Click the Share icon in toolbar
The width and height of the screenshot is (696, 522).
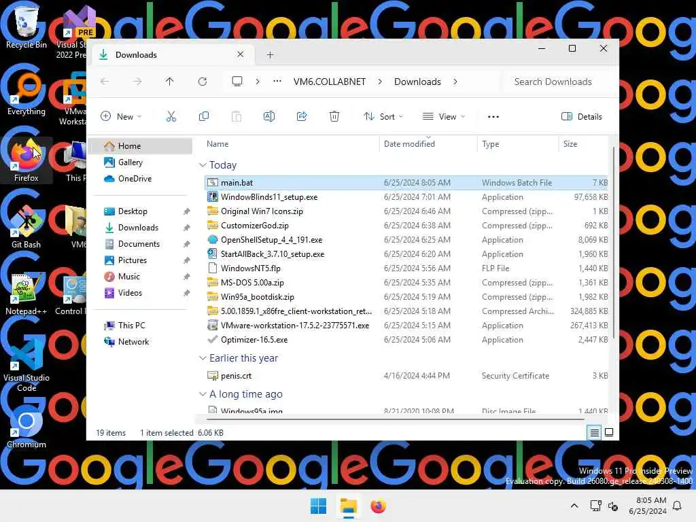pyautogui.click(x=302, y=117)
